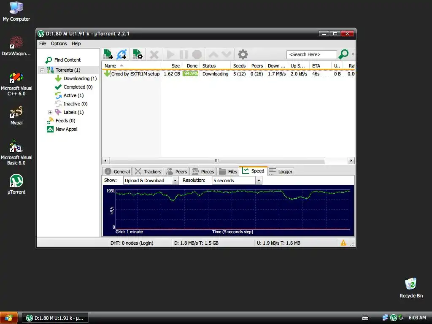Click the horizontal scrollbar thumb
The height and width of the screenshot is (324, 432).
(x=217, y=161)
